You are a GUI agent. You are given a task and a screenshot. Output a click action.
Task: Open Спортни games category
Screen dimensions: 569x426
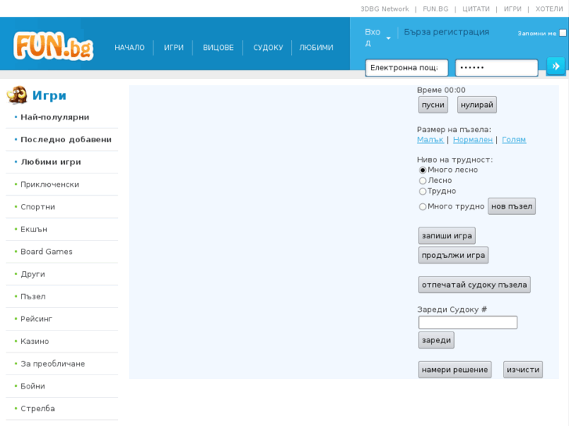[x=38, y=207]
